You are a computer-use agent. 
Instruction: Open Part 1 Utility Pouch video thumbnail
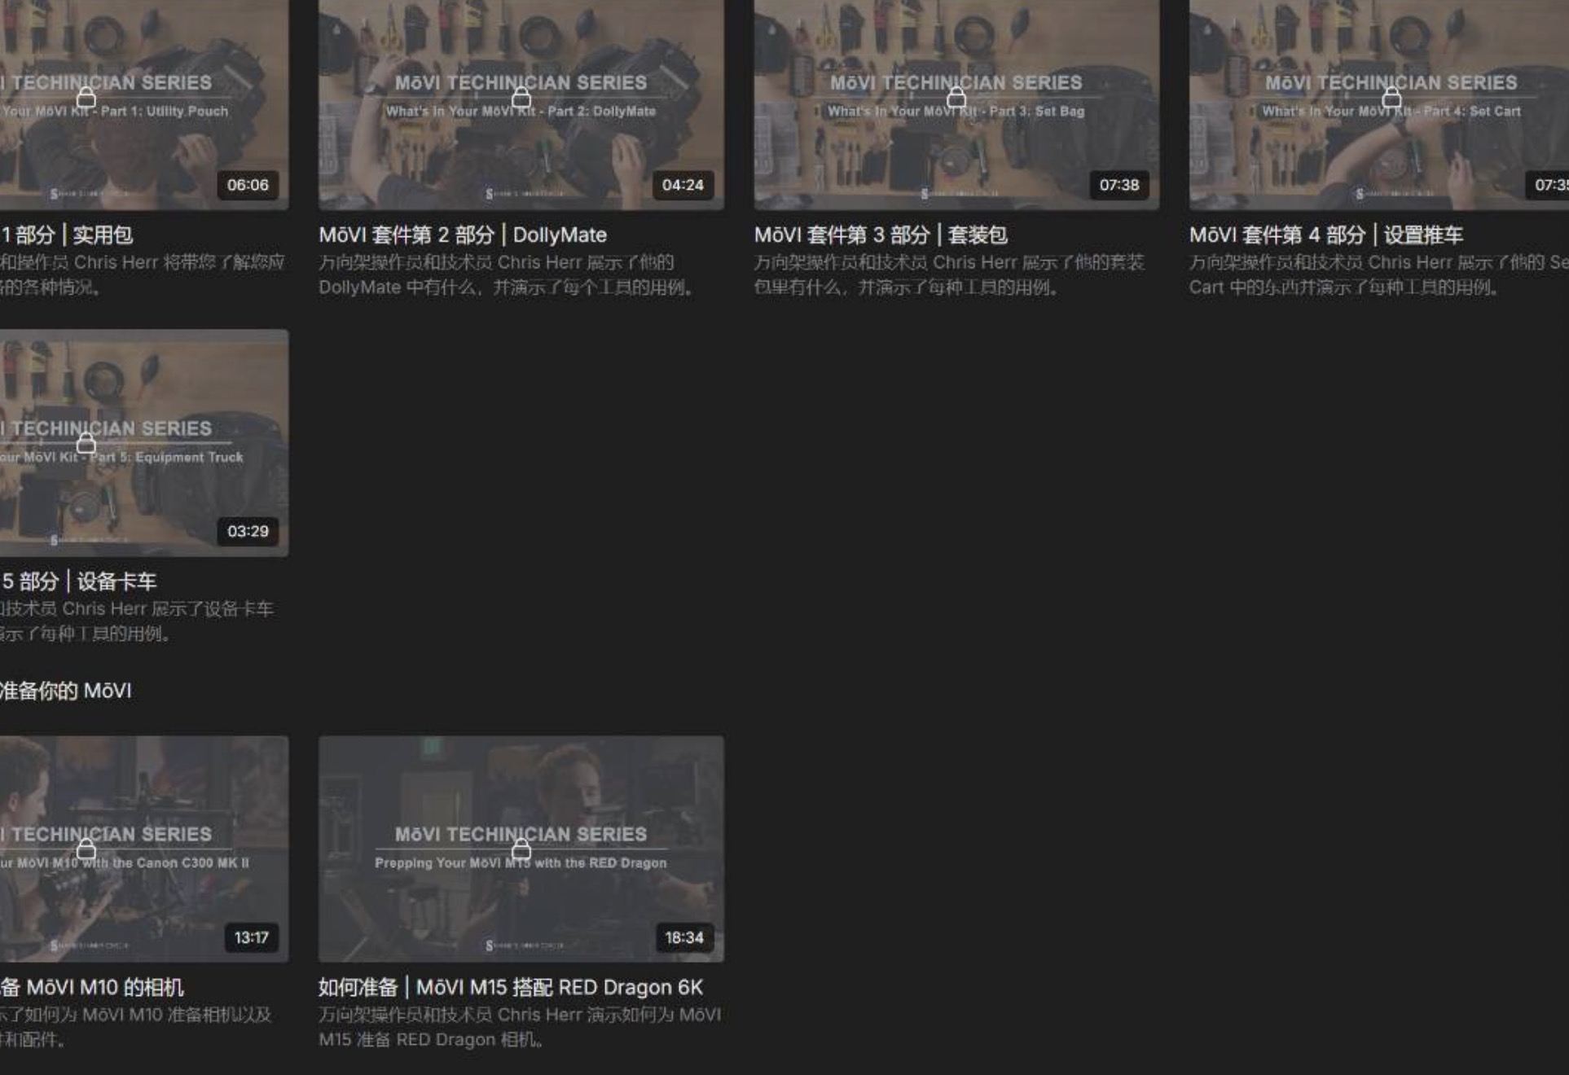tap(144, 104)
